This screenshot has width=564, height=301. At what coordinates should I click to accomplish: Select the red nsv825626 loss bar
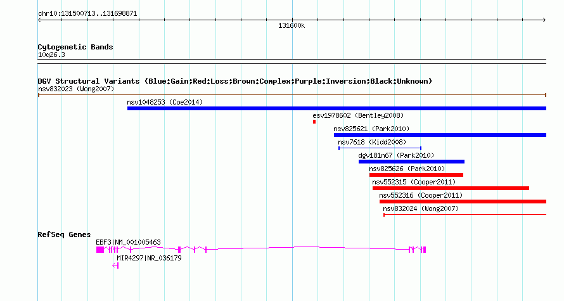[416, 175]
